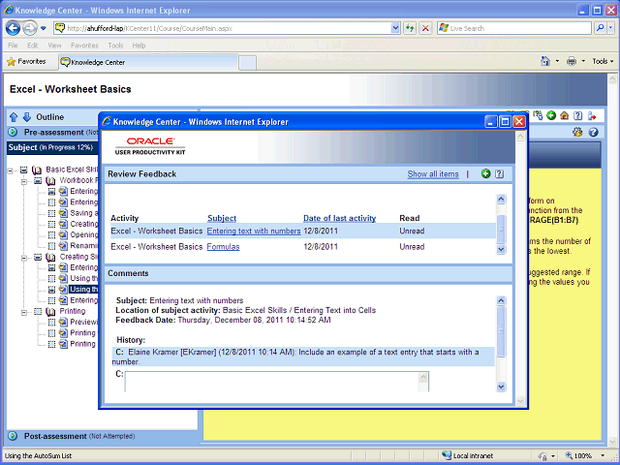
Task: Open the Tools menu in menu bar
Action: (115, 46)
